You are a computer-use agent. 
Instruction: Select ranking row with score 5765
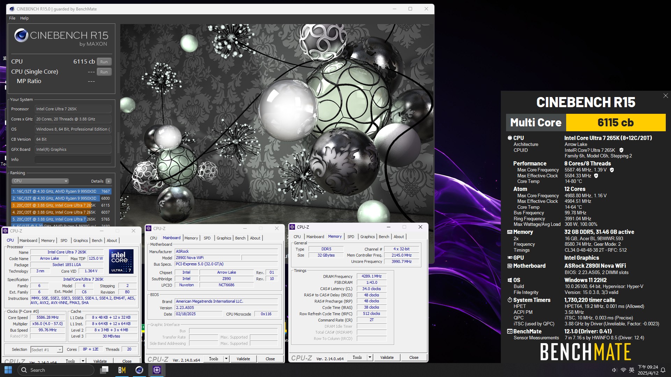[x=61, y=219]
